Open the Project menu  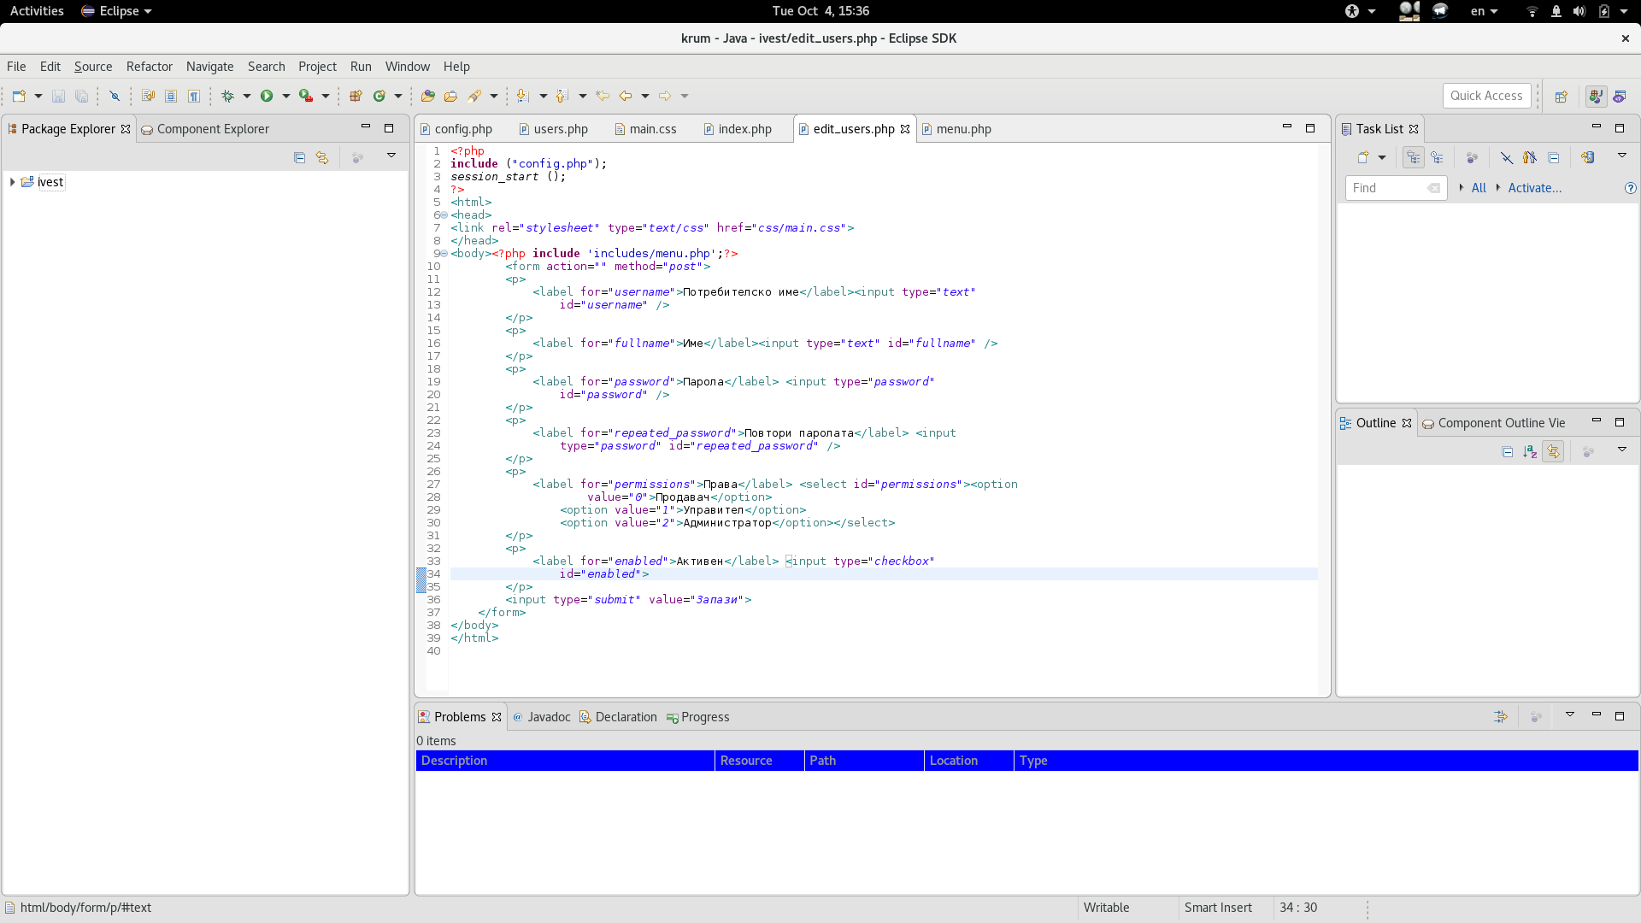coord(317,67)
